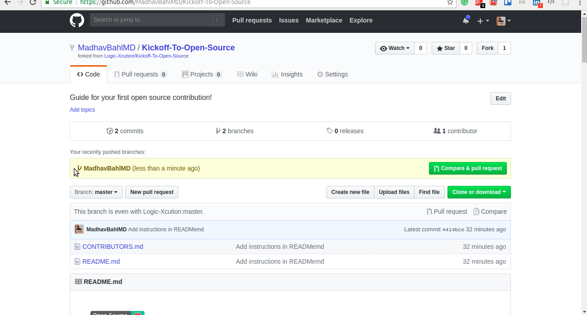View the stargazers count next to Star

click(466, 48)
